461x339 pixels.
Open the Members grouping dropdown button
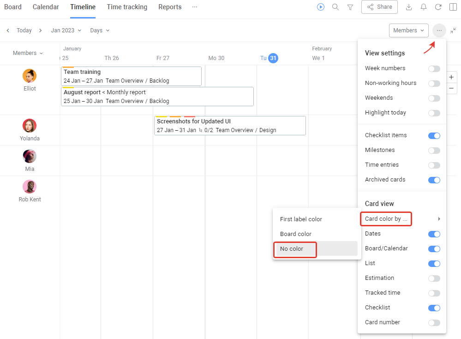408,30
